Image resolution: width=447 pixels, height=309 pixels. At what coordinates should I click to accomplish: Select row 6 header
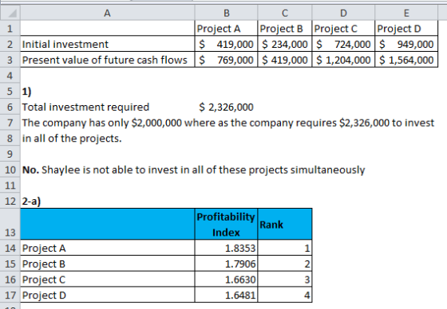tap(10, 107)
